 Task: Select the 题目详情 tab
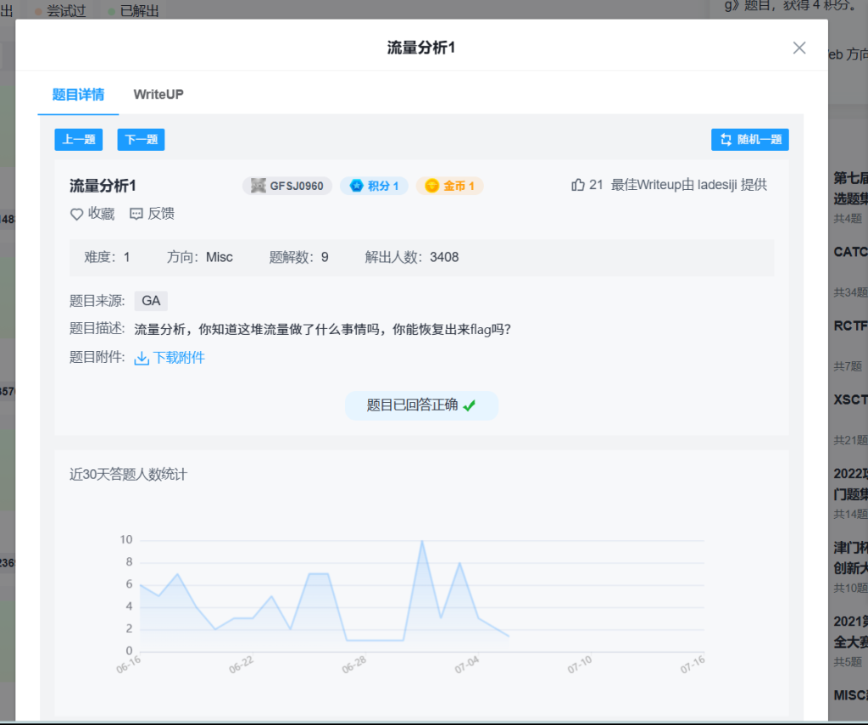point(78,94)
